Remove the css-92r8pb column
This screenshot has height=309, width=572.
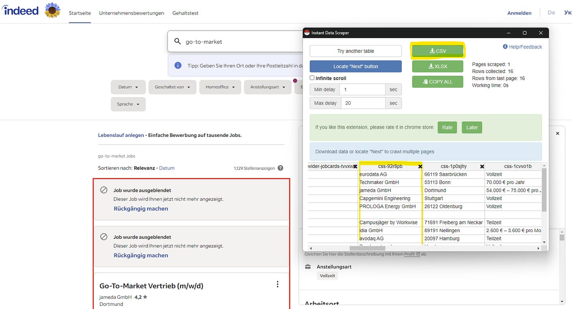pos(420,167)
